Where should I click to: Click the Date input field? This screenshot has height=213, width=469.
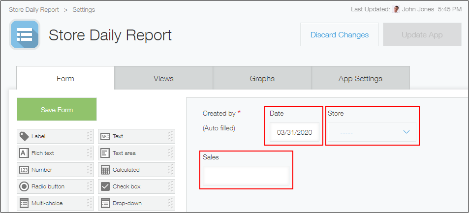(294, 132)
